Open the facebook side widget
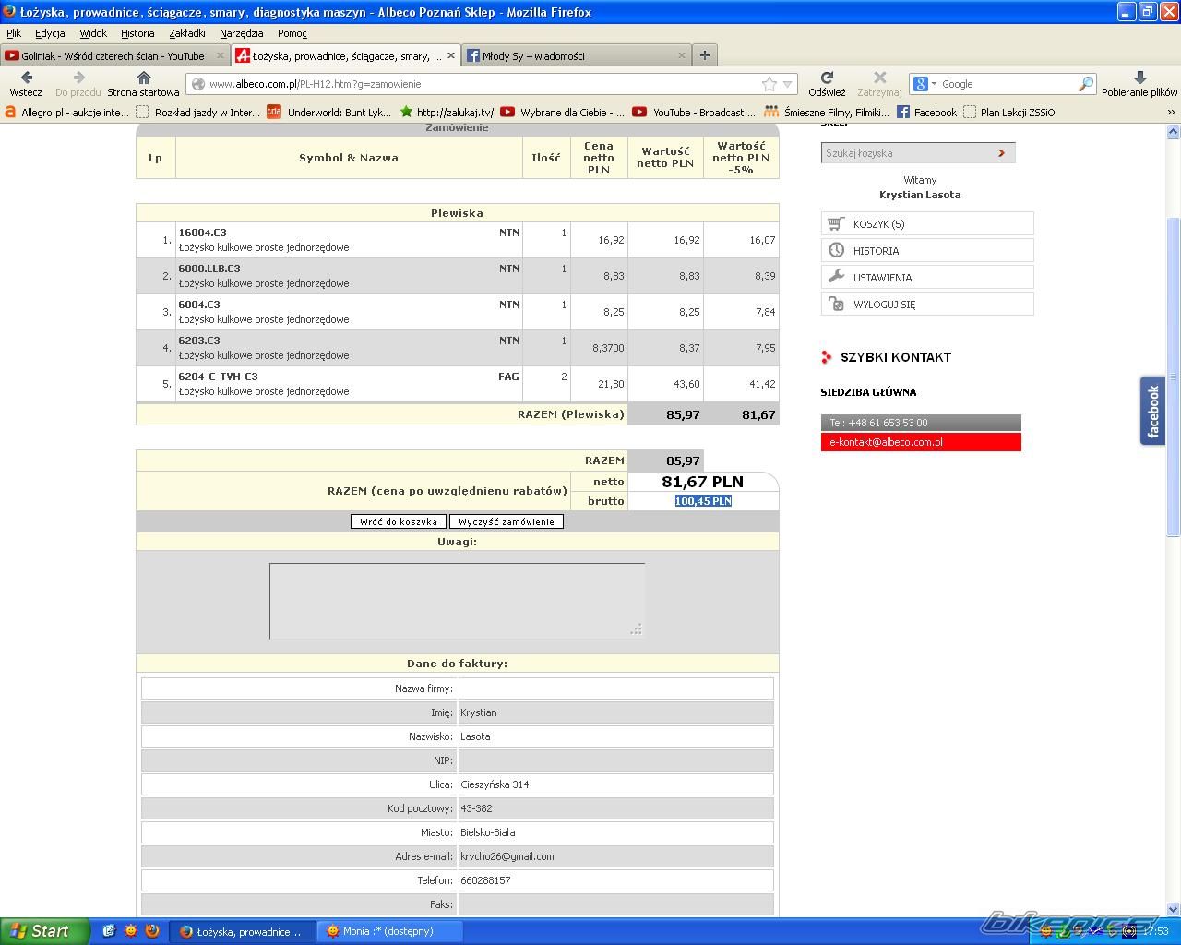 tap(1152, 411)
